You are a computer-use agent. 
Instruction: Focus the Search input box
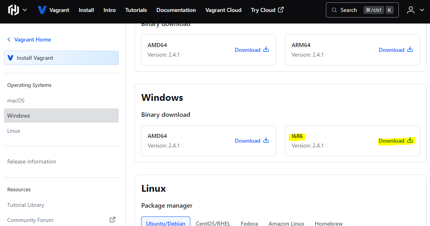coord(362,10)
